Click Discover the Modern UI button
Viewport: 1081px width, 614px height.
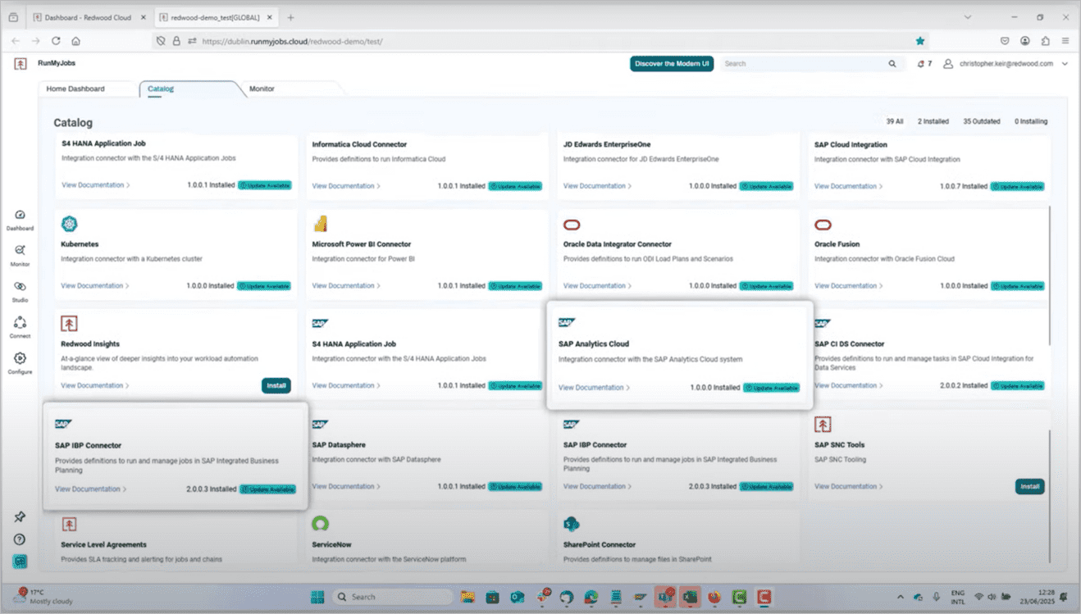672,64
